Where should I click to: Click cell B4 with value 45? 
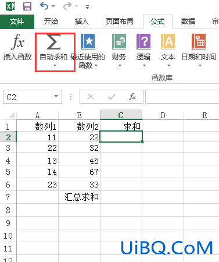pos(79,160)
